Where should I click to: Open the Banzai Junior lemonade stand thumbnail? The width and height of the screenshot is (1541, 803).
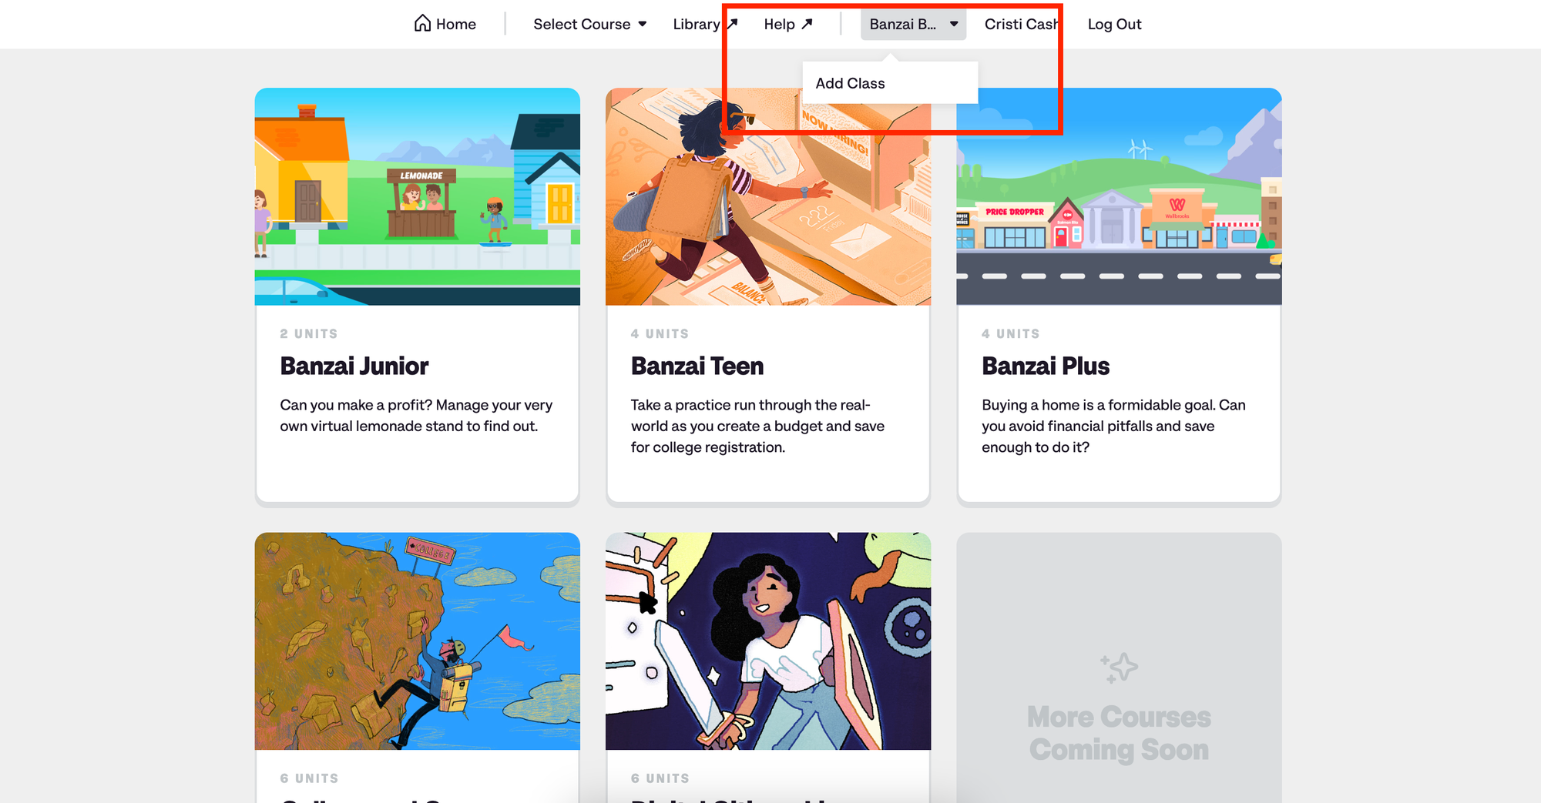tap(418, 196)
